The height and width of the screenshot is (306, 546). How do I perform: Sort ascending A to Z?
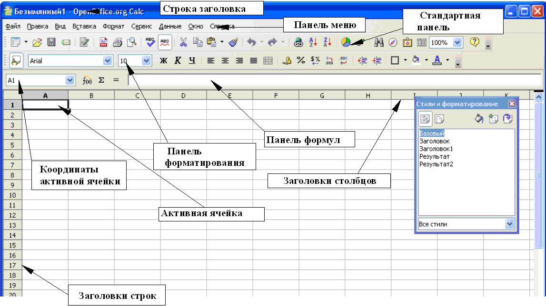(x=313, y=42)
